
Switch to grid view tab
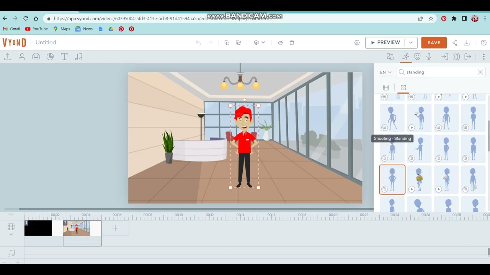point(403,87)
